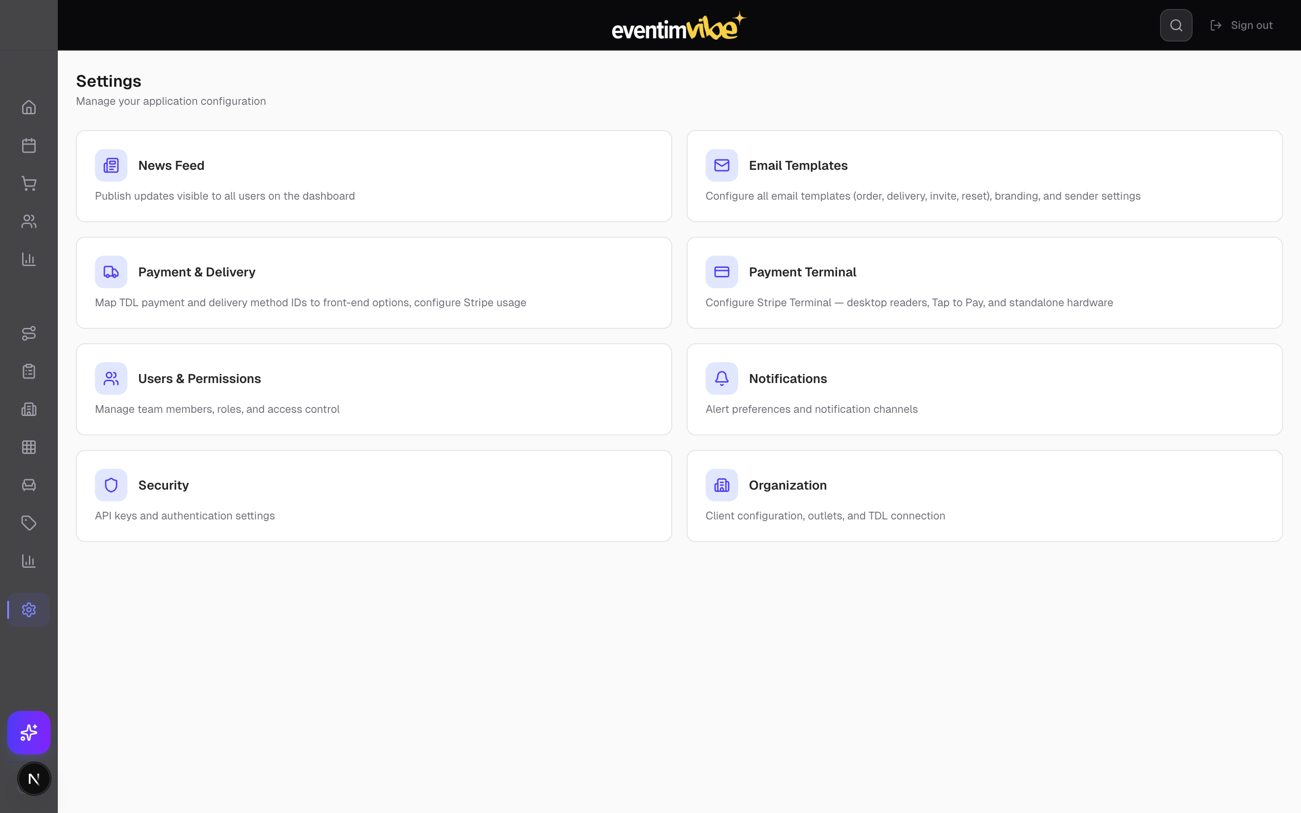Viewport: 1301px width, 813px height.
Task: Open the Users & Permissions heading
Action: click(200, 378)
